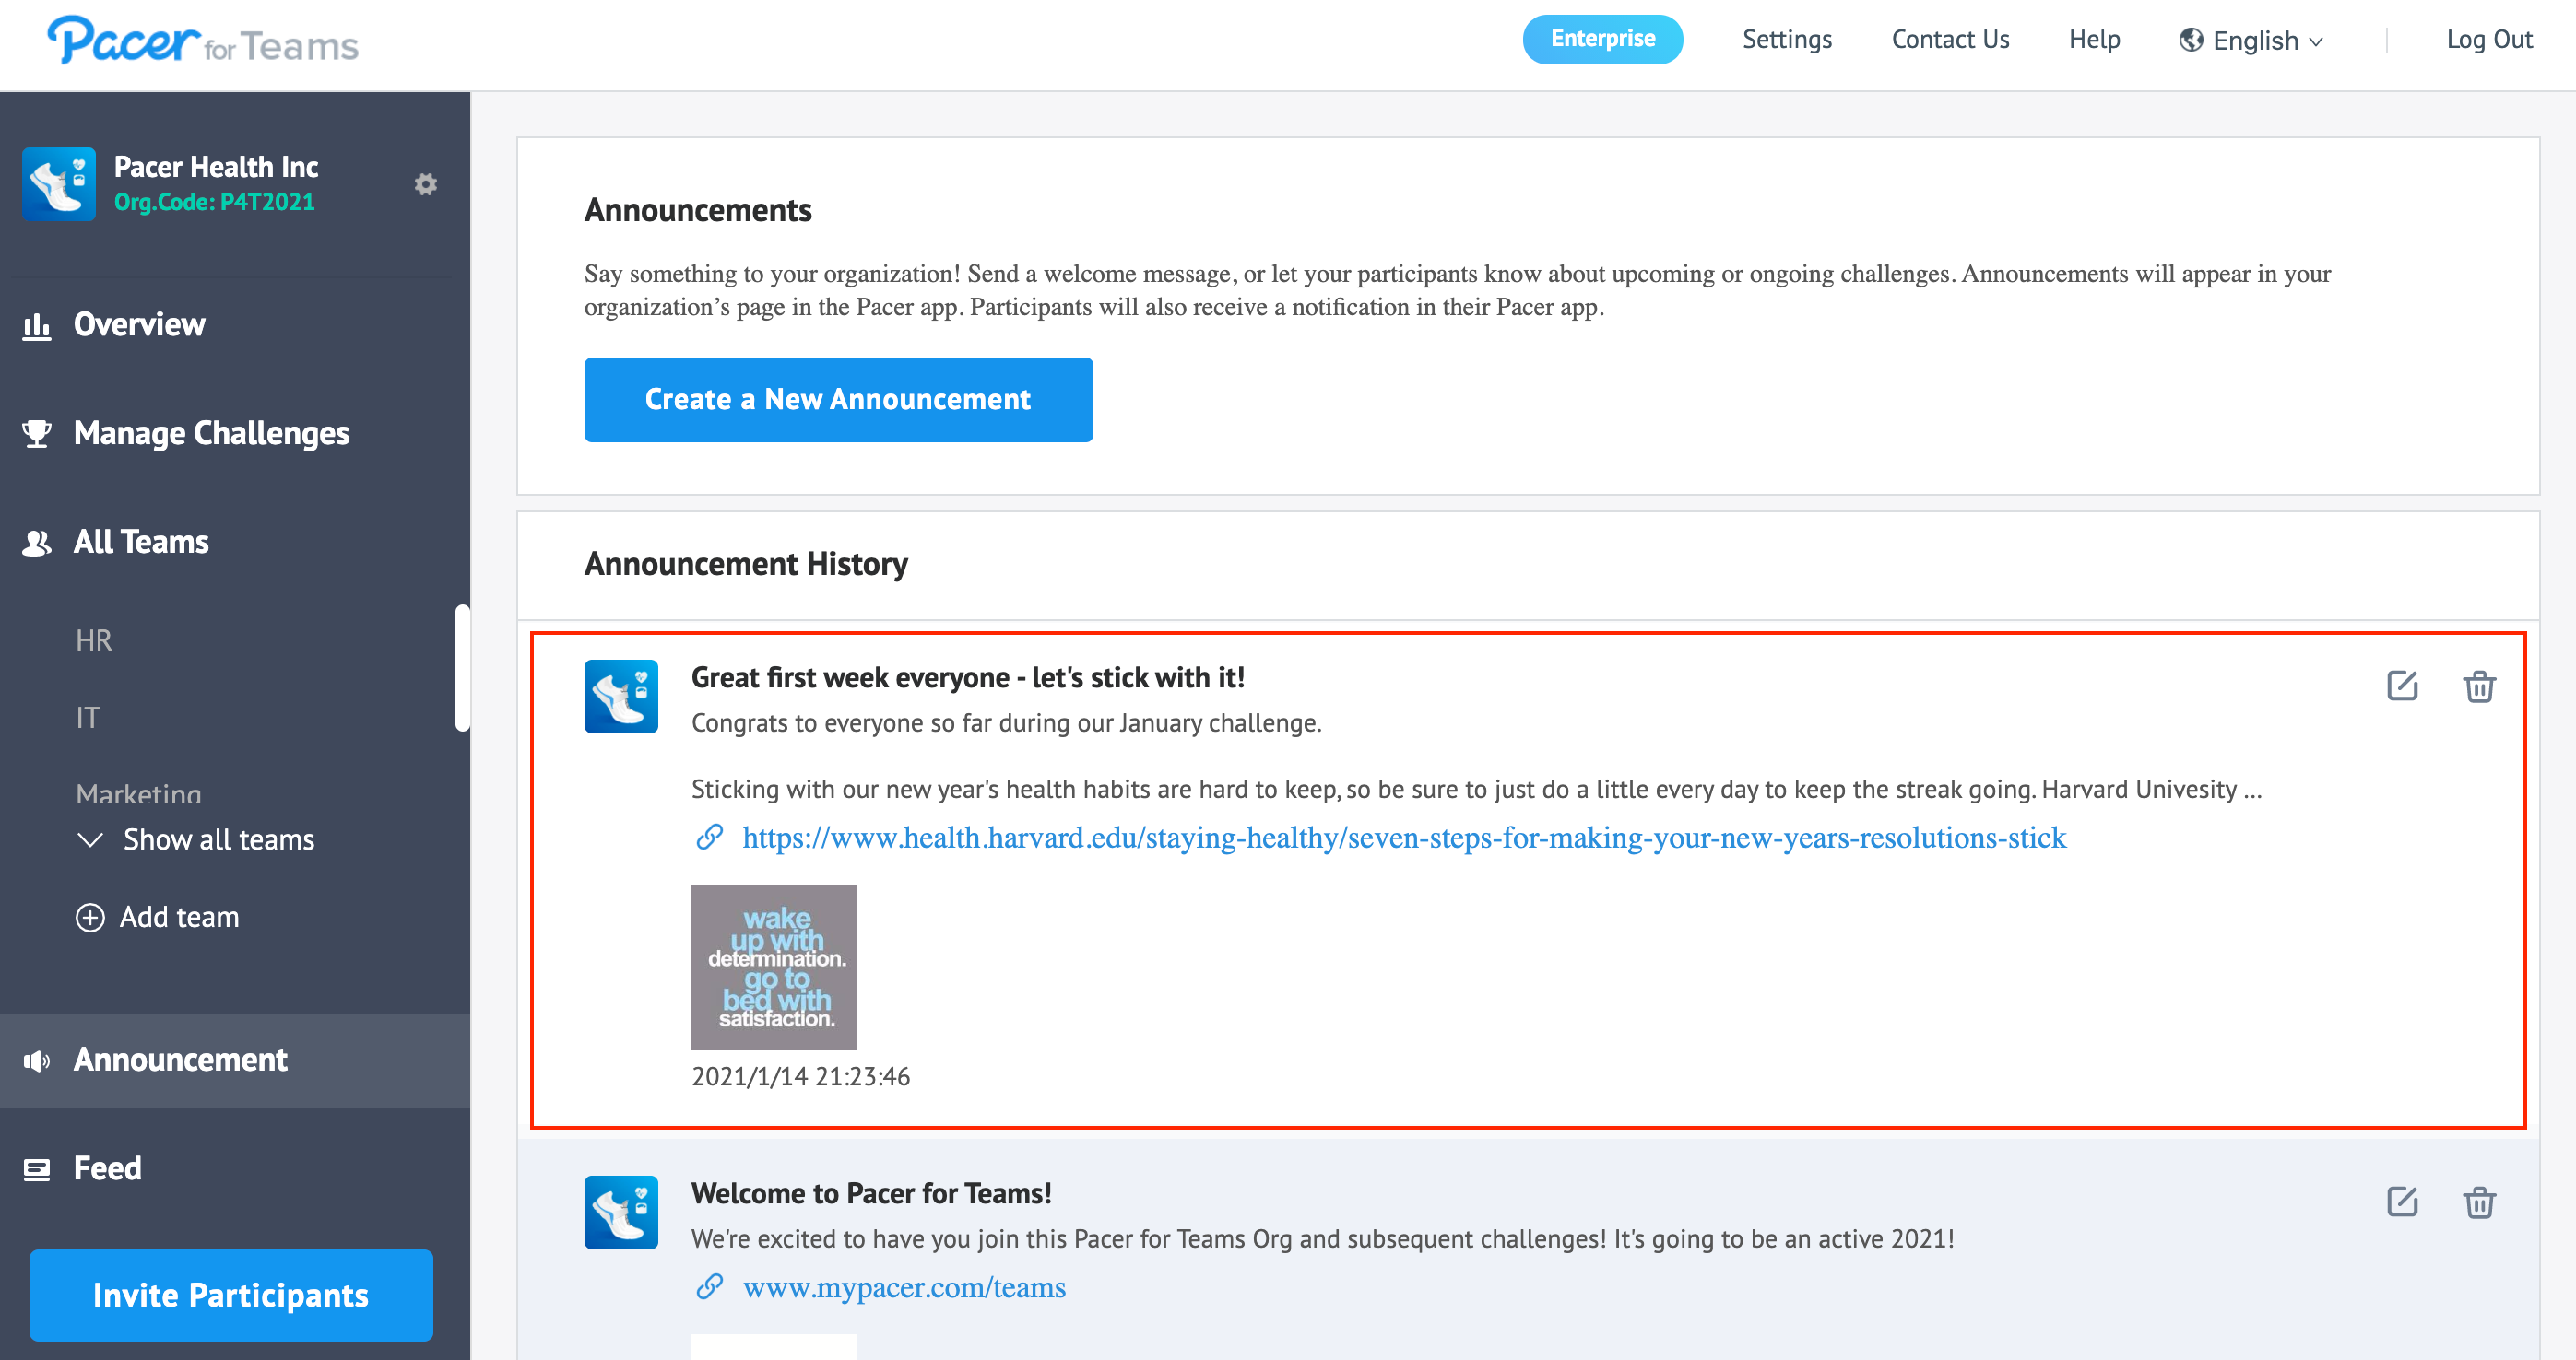Click Invite Participants button
2576x1360 pixels.
[x=231, y=1296]
